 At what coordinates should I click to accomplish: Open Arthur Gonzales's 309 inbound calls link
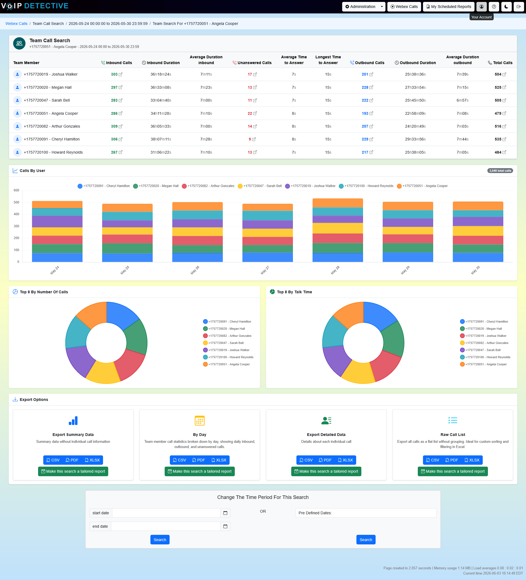click(x=116, y=126)
